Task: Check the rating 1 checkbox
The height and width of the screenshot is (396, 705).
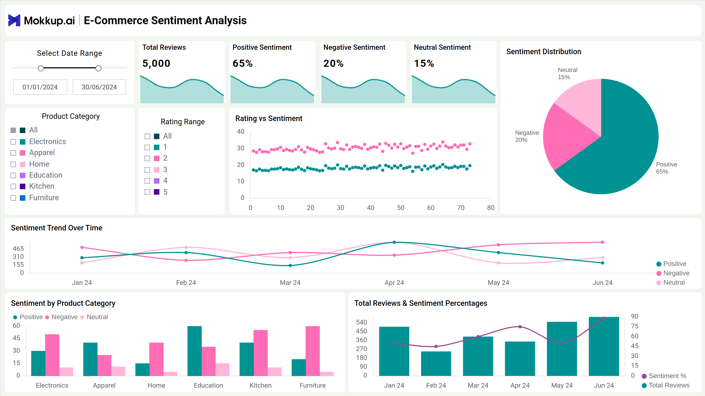Action: click(147, 147)
